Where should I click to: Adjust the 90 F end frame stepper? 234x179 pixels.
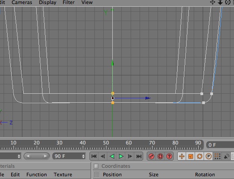[x=83, y=157]
